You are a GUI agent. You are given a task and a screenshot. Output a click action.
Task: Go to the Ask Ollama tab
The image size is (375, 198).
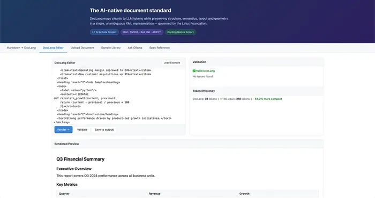pyautogui.click(x=135, y=47)
